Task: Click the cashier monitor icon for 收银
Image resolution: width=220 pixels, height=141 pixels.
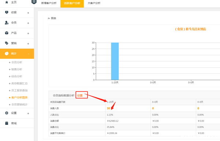Action: [x=7, y=12]
